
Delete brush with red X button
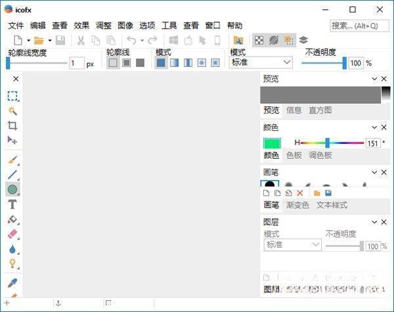(x=300, y=193)
